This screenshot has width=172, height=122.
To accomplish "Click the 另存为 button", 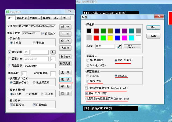I will (x=65, y=48).
